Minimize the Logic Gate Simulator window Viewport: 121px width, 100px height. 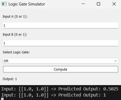tap(83, 4)
